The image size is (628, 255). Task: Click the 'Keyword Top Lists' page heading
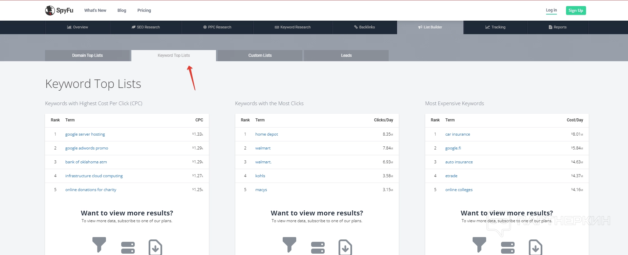93,84
